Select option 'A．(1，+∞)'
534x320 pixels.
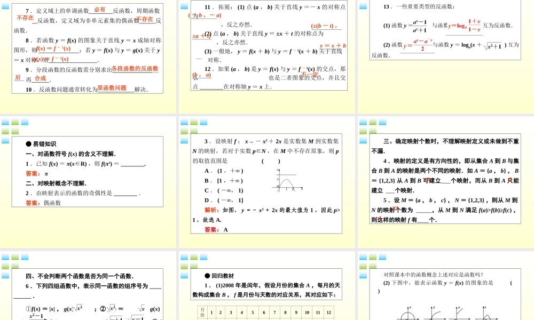point(224,171)
